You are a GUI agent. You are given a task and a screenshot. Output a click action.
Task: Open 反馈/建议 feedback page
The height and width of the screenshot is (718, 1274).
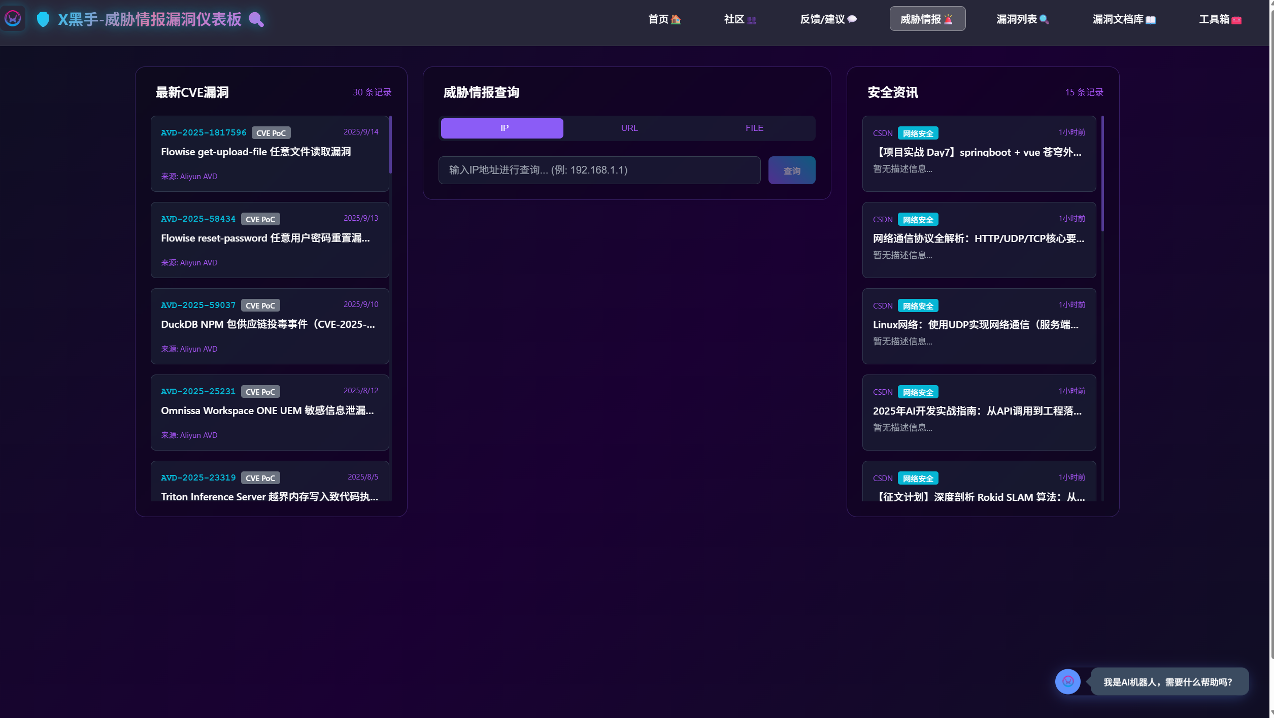coord(828,19)
